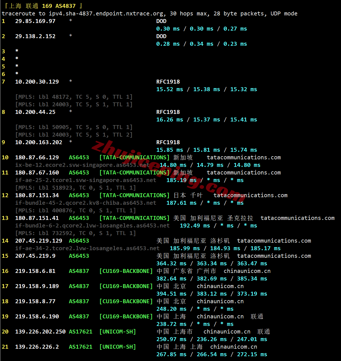Click location '中国 广东省 广州市' at hop 16

coord(186,271)
